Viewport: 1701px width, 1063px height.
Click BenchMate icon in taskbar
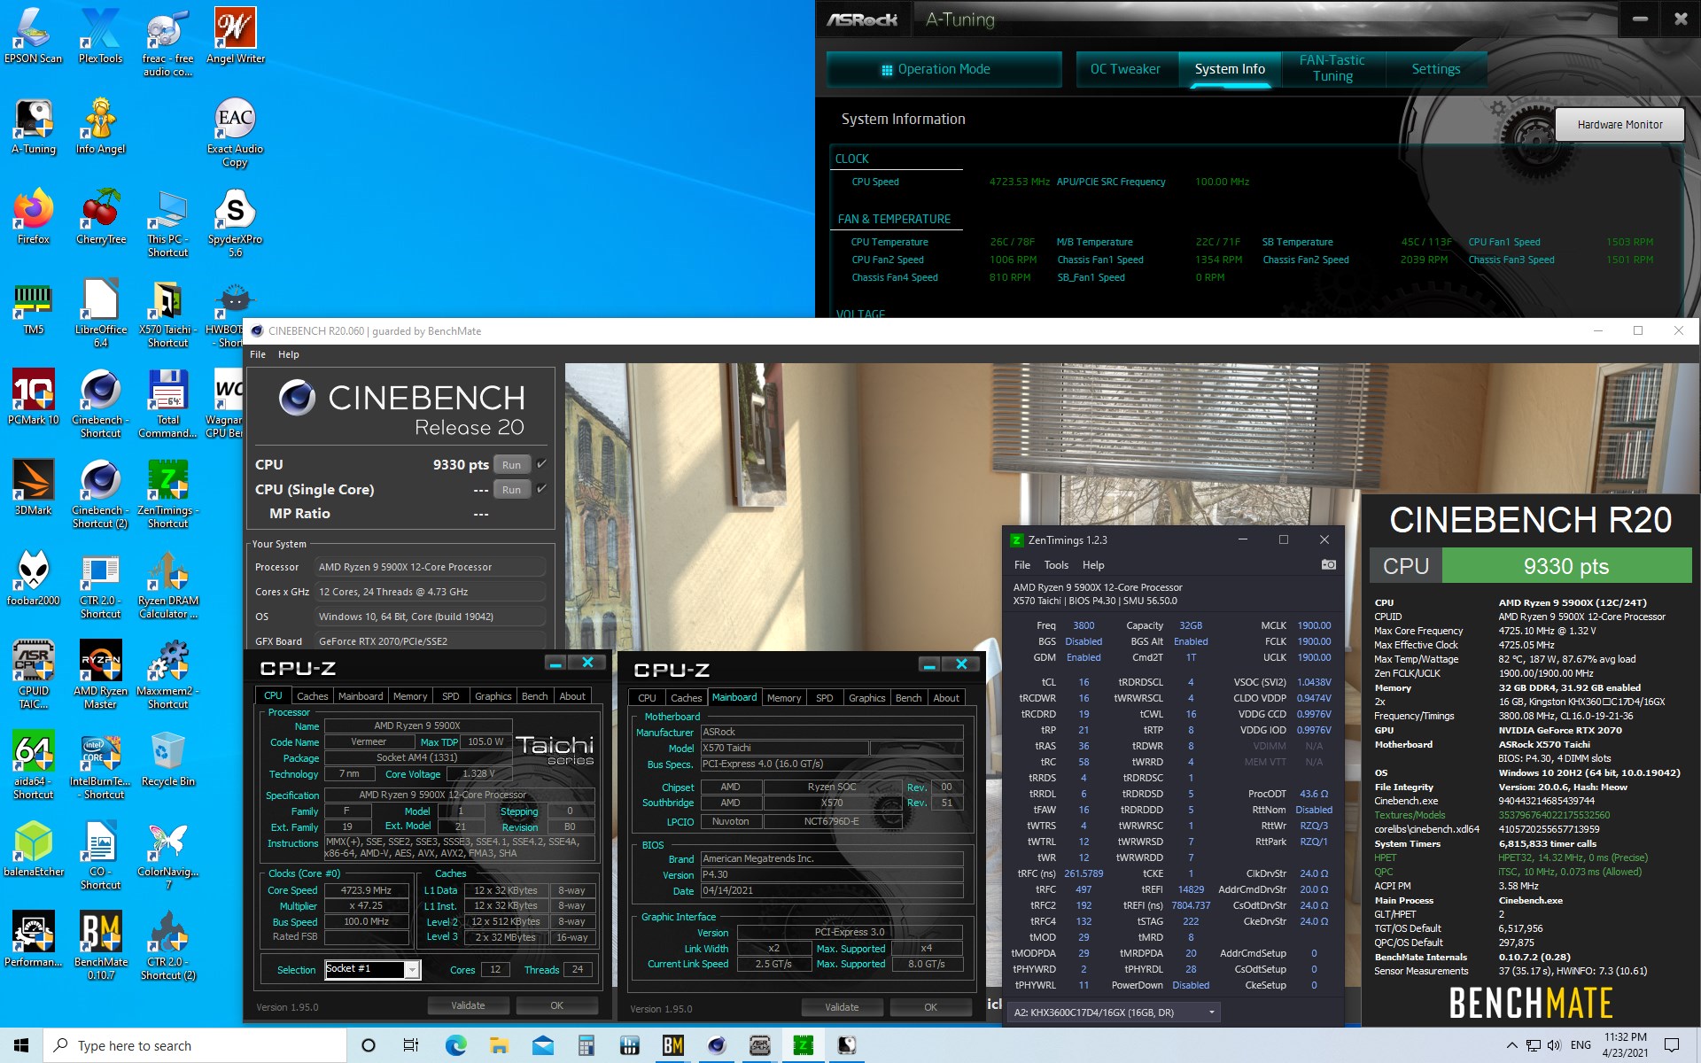673,1045
